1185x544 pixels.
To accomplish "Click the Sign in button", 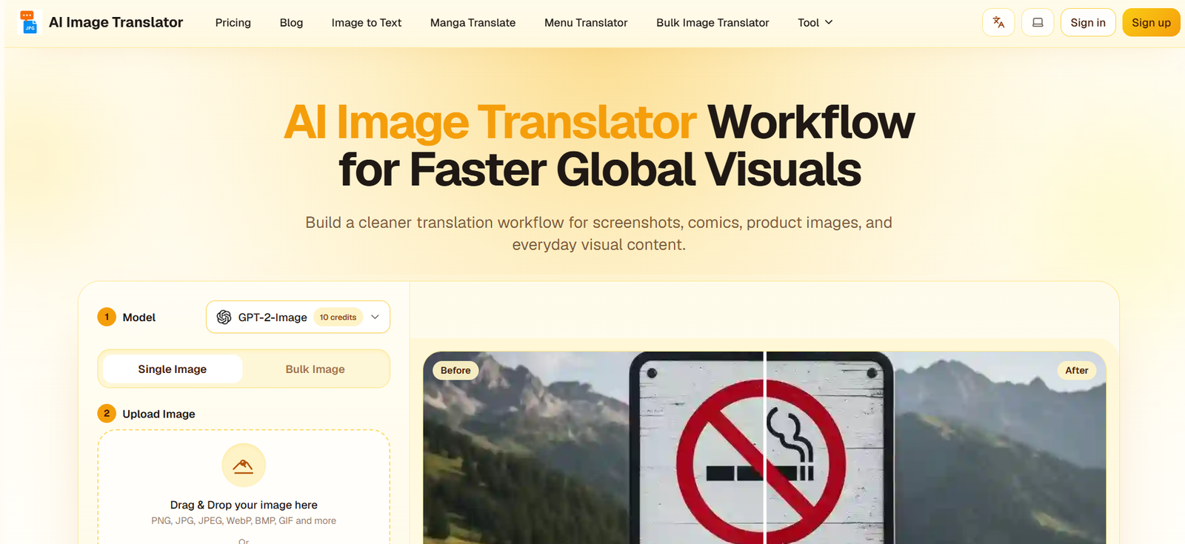I will coord(1088,22).
